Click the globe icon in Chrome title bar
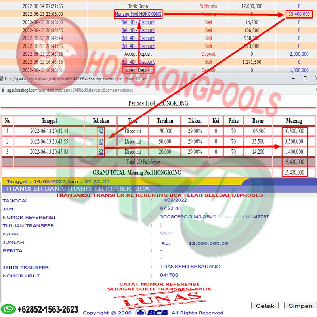 pos(2,78)
